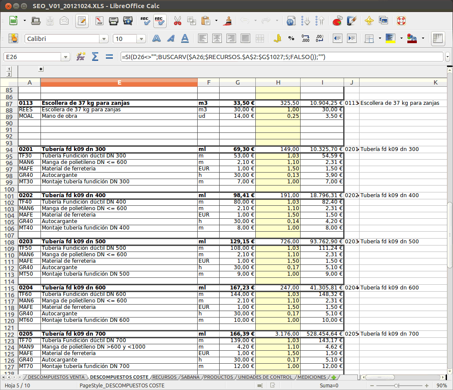The width and height of the screenshot is (453, 390).
Task: Open the Function Wizard
Action: click(81, 57)
